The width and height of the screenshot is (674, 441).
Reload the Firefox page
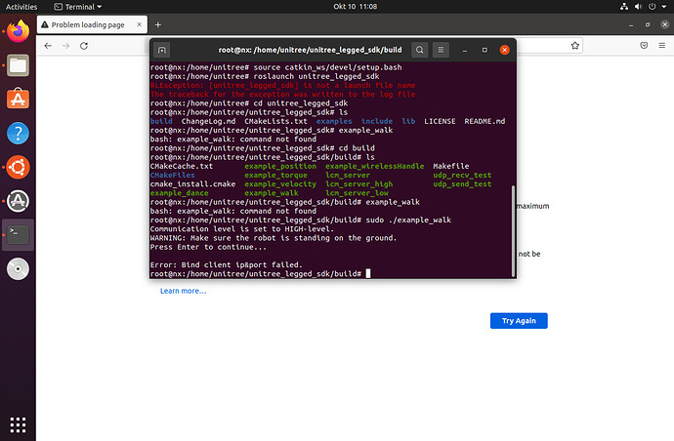(84, 46)
